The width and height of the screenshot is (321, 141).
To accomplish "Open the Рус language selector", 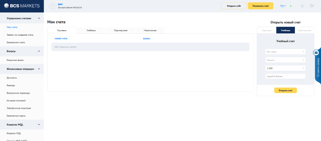I will click(283, 6).
